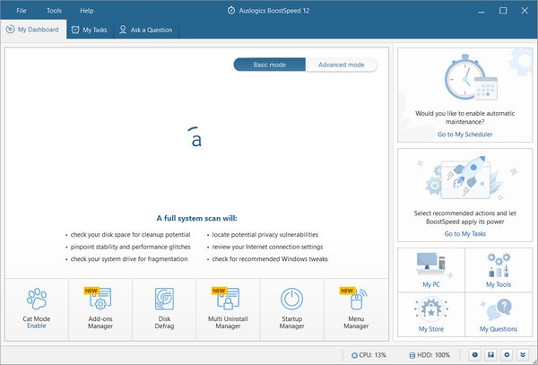The height and width of the screenshot is (365, 538).
Task: Expand the double-chevron in the status bar
Action: (523, 354)
